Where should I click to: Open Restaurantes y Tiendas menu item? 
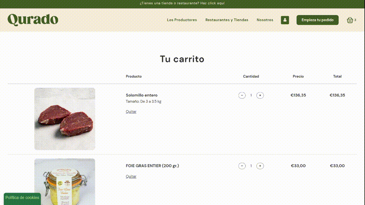point(227,20)
